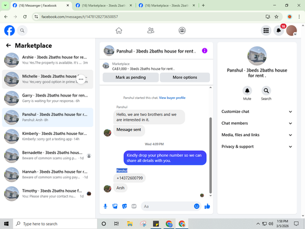Open the Windows notification center icon
The width and height of the screenshot is (305, 229).
(x=296, y=224)
